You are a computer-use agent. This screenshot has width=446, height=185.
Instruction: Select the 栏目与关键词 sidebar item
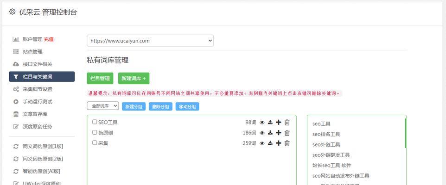(42, 77)
